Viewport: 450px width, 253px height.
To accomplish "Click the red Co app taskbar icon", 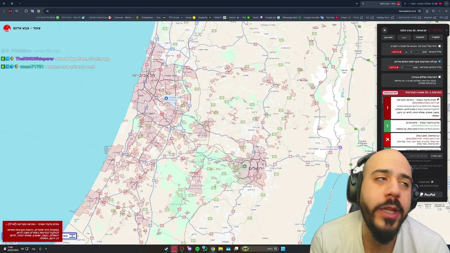I will pos(174,249).
